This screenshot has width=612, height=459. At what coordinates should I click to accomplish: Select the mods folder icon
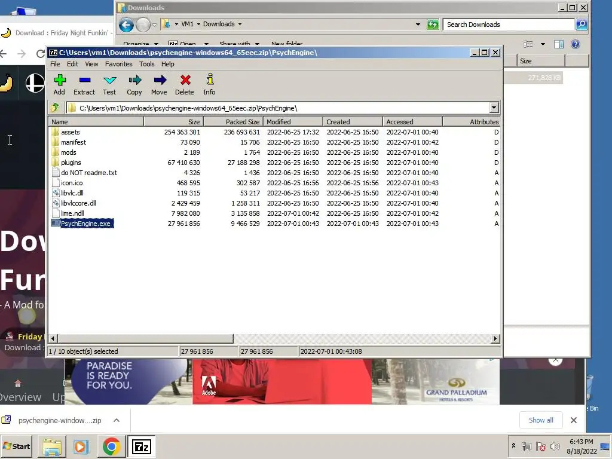(x=56, y=152)
